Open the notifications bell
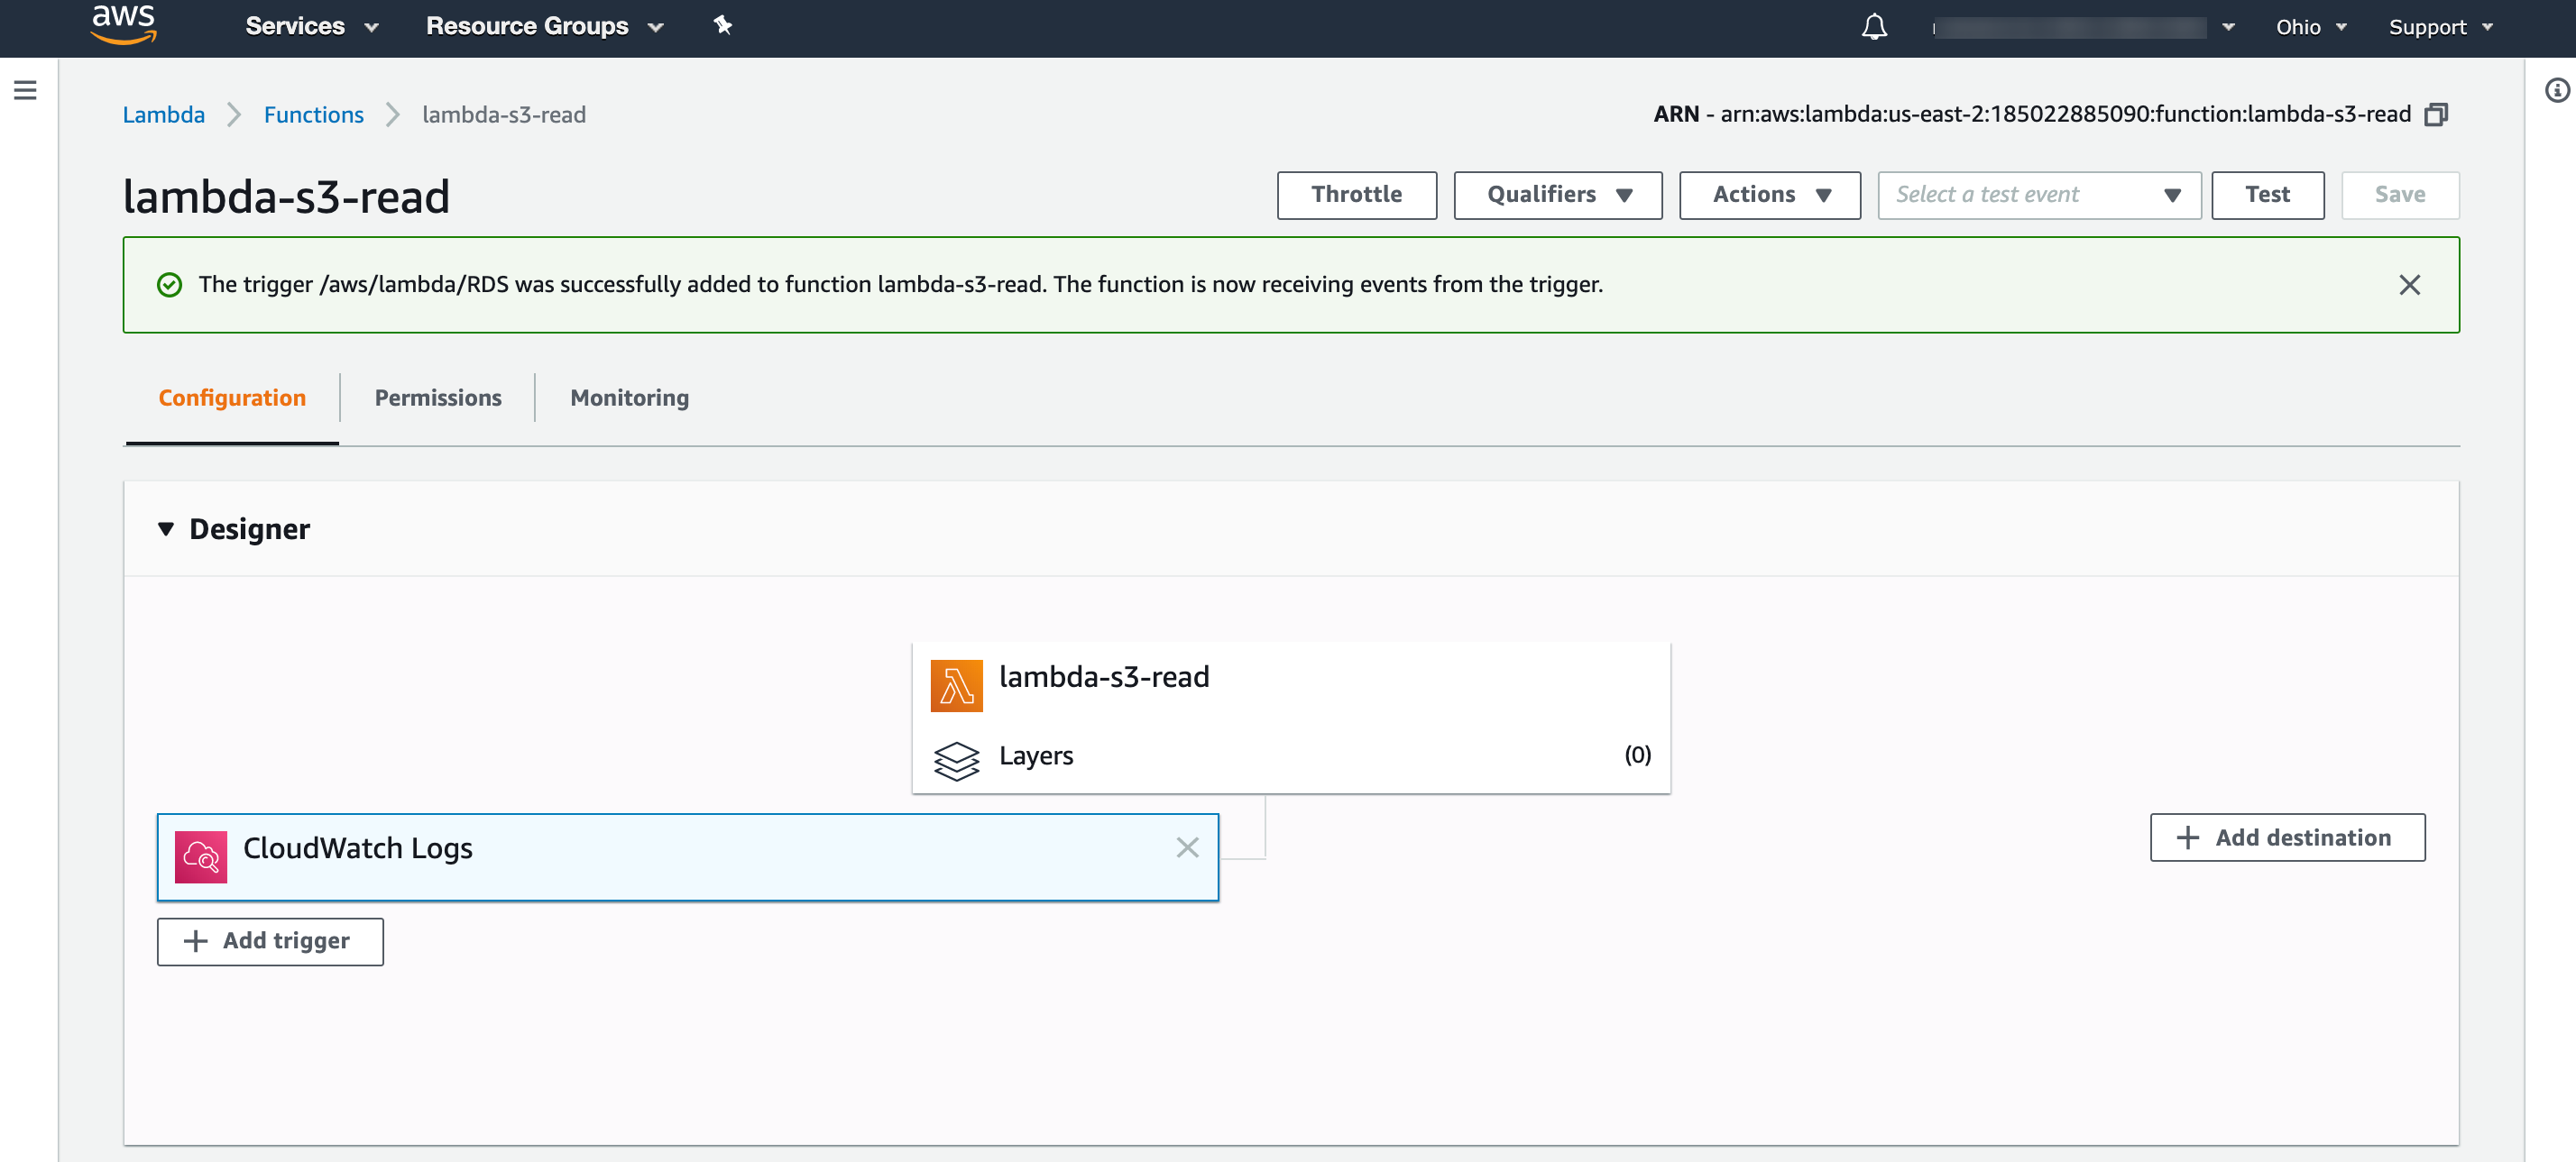The image size is (2576, 1162). point(1874,27)
